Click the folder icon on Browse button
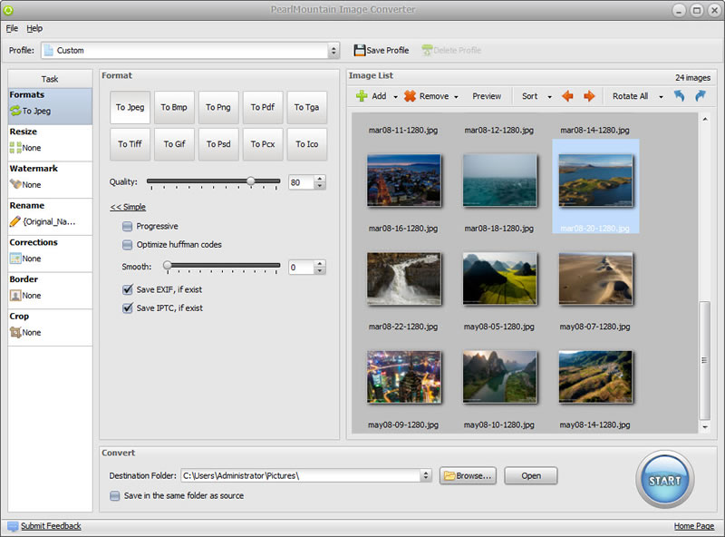 449,475
